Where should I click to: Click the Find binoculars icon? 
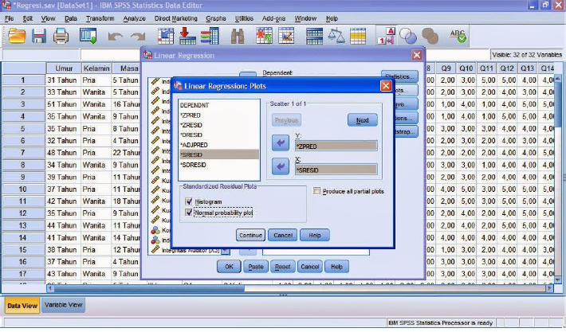[x=238, y=36]
